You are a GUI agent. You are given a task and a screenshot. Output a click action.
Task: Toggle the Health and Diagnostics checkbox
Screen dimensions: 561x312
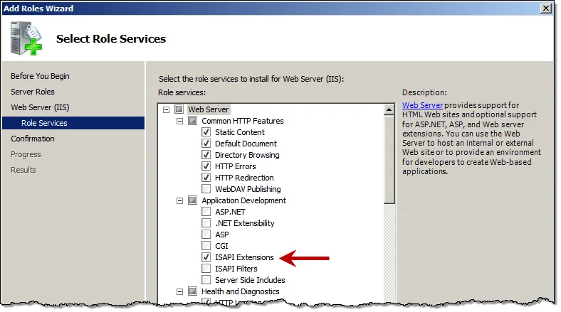(192, 291)
